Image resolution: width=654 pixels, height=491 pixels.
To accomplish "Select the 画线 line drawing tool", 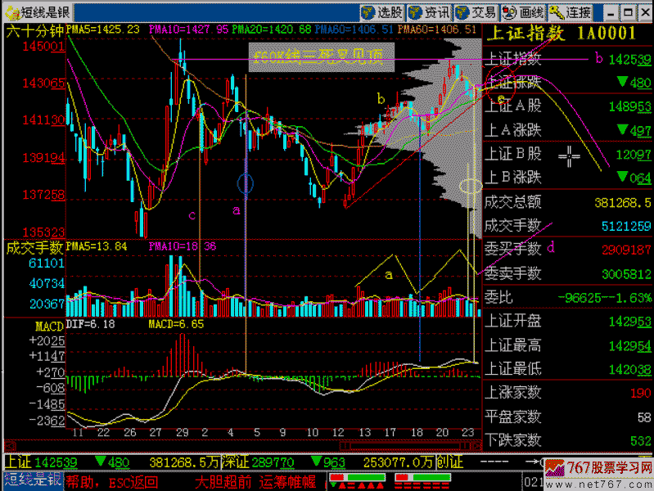I will point(524,11).
